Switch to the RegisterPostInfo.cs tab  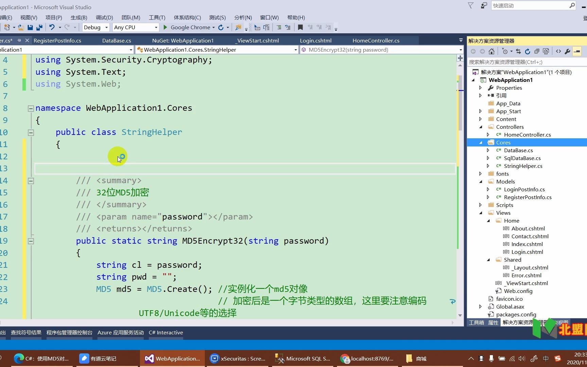[57, 40]
